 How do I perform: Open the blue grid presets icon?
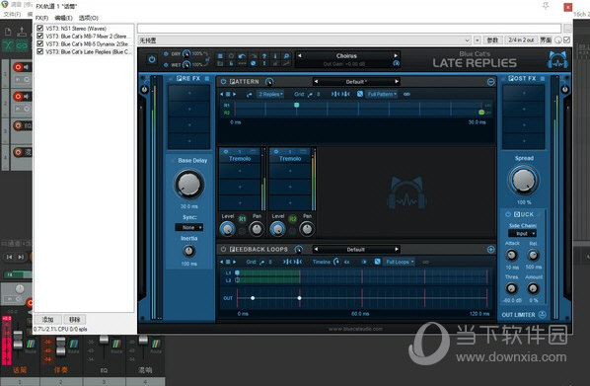click(220, 56)
